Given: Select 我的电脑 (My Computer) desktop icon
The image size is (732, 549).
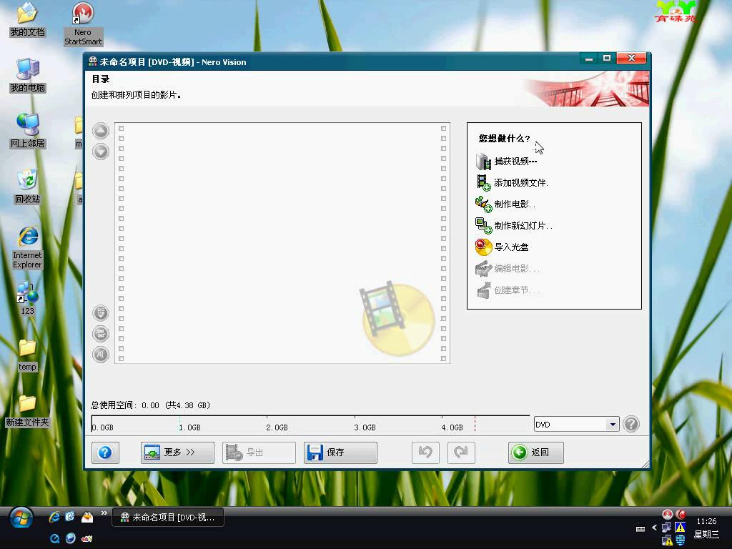Looking at the screenshot, I should [x=28, y=76].
